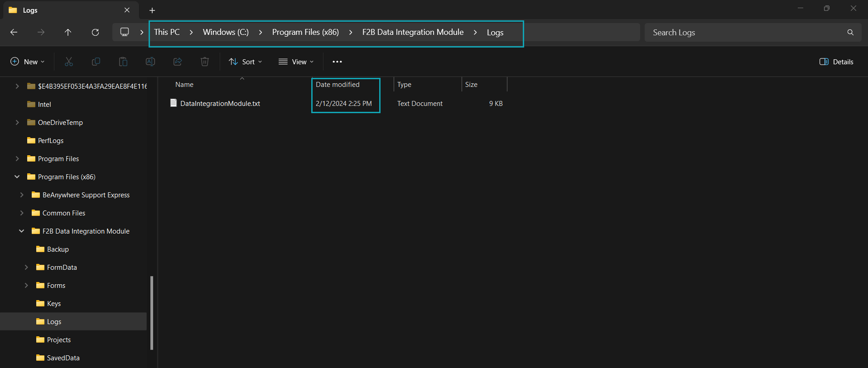
Task: Click the folder icon beside OneDriveTemp
Action: (x=31, y=122)
